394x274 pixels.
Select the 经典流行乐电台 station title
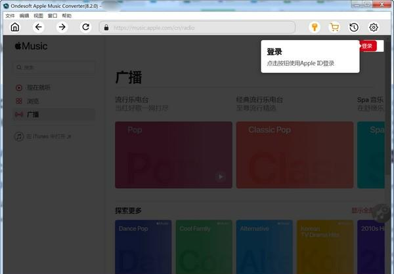coord(259,100)
